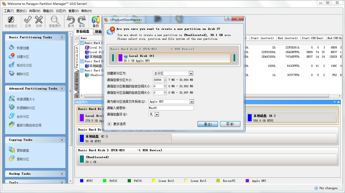
Task: Expand 更多选项 more options in dialog
Action: [109, 124]
